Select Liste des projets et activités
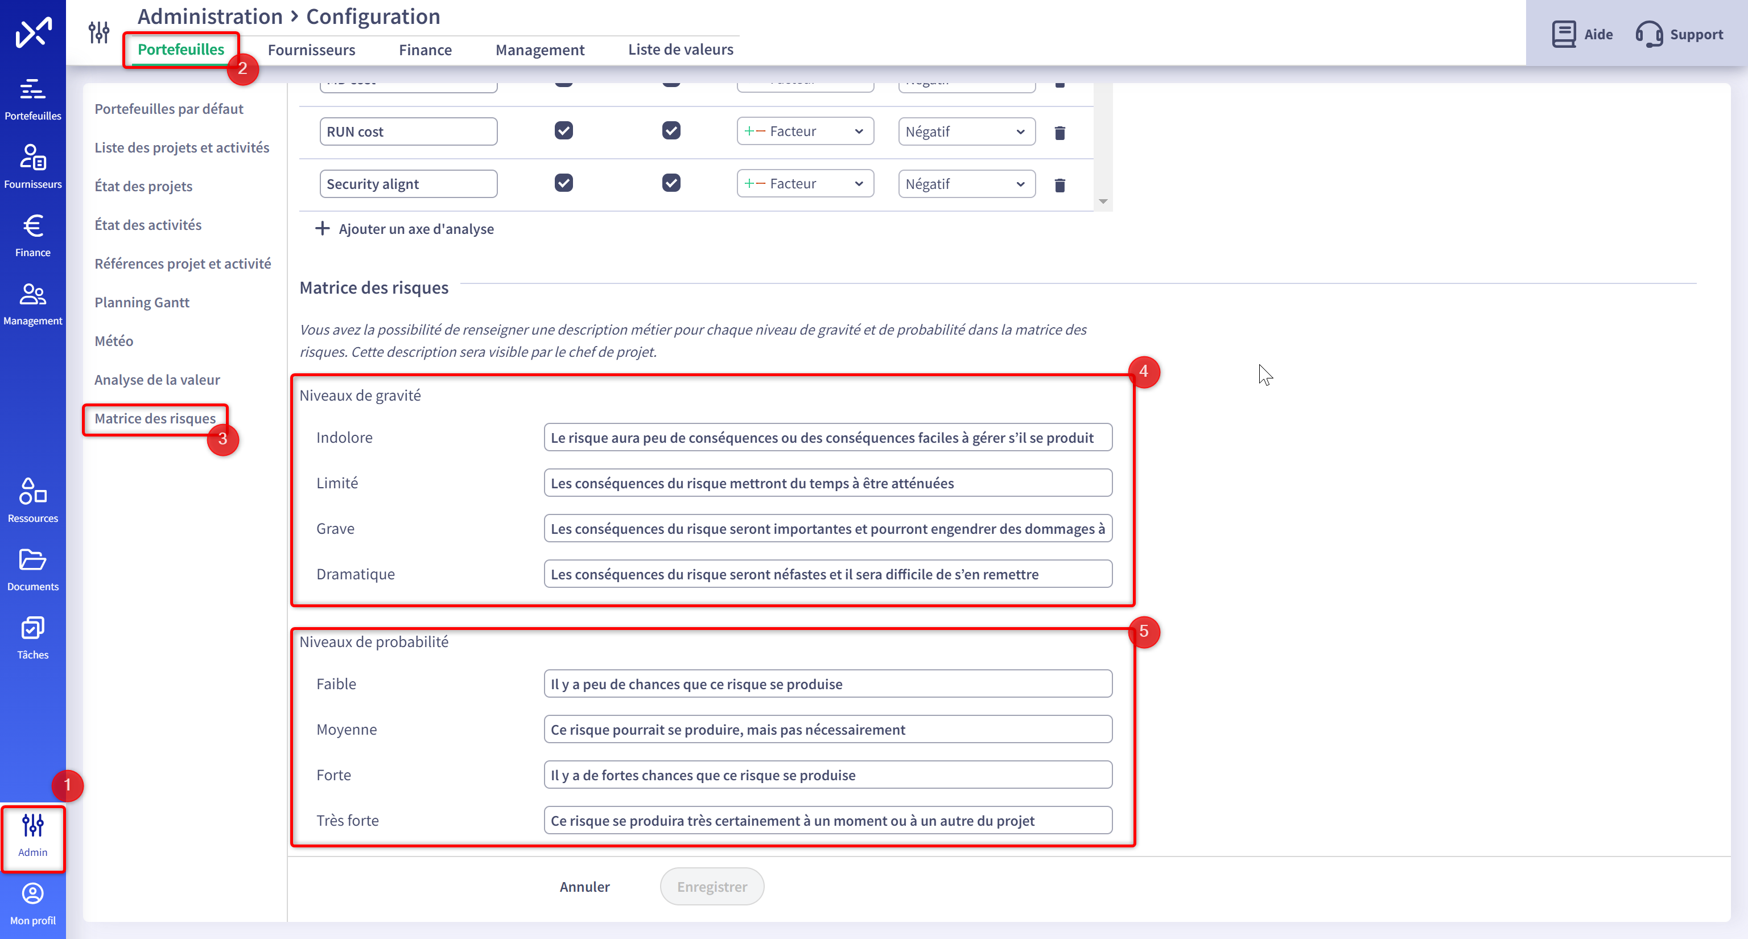The image size is (1748, 939). pos(182,147)
